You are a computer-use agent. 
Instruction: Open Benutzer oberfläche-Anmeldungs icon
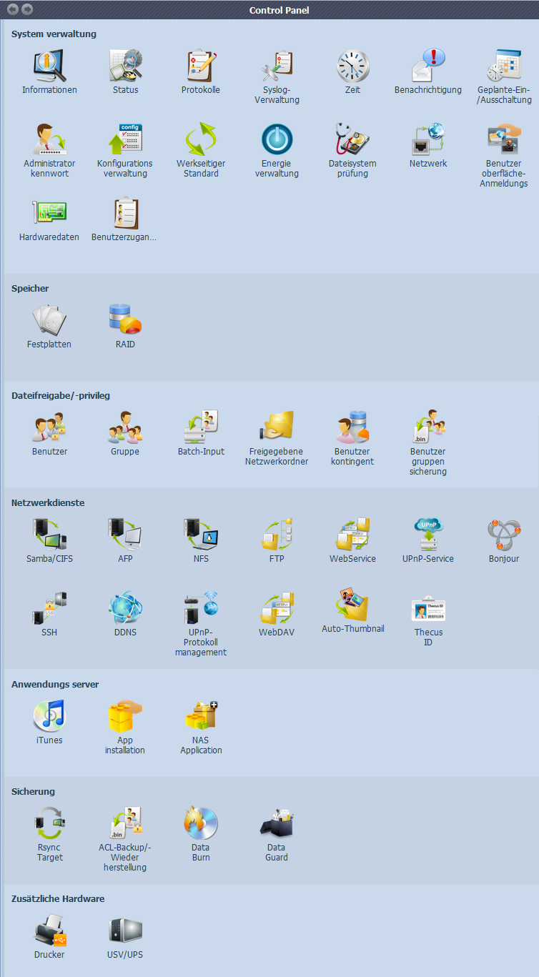tap(505, 140)
